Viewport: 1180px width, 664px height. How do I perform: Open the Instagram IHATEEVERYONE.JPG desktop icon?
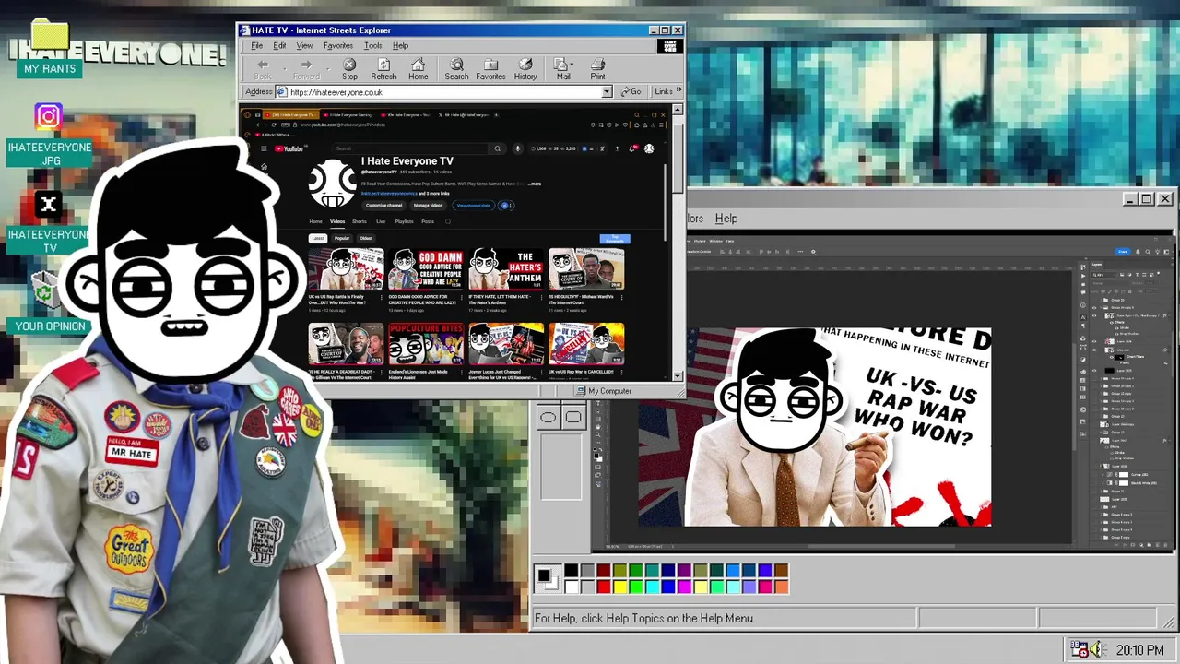(x=49, y=134)
